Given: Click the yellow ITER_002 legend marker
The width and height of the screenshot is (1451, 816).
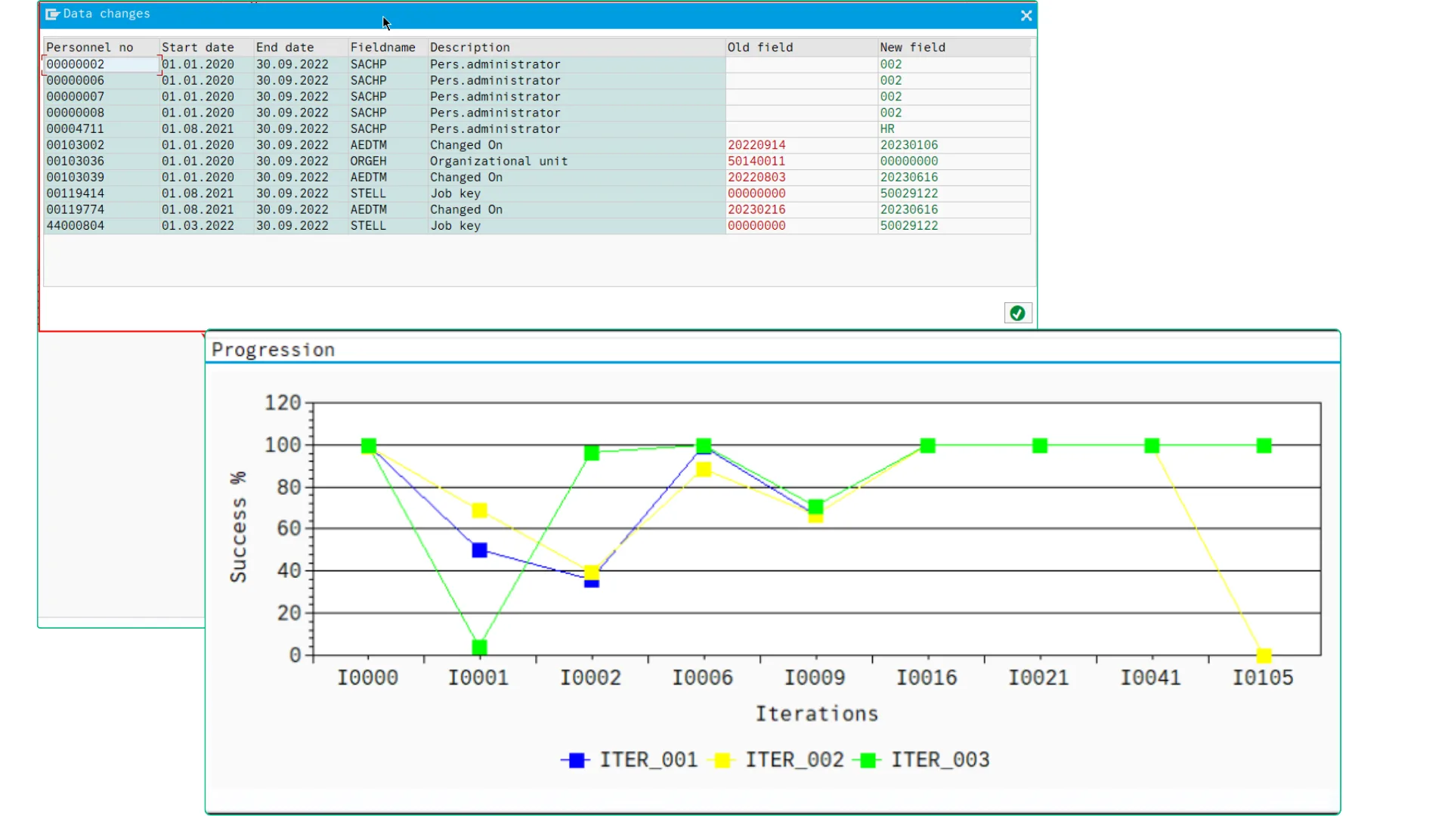Looking at the screenshot, I should (722, 760).
